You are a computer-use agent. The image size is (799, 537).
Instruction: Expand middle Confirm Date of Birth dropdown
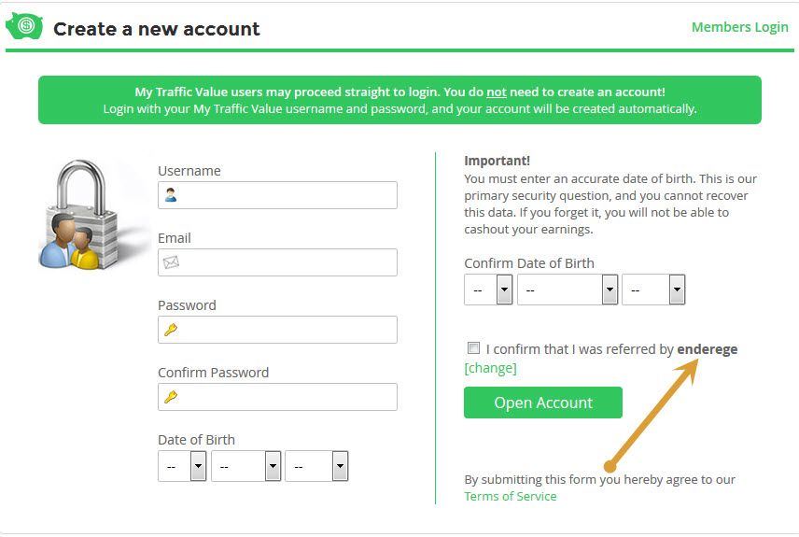point(568,290)
